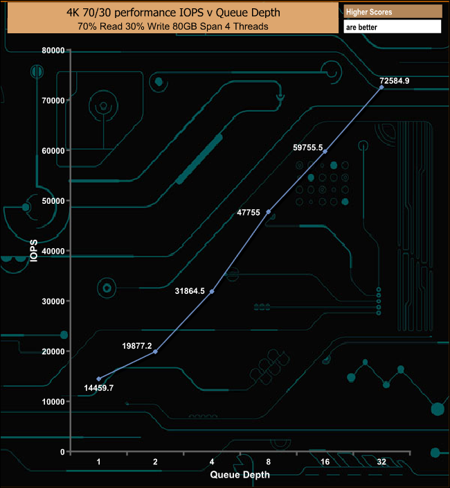Click the x-axis label for queue depth 8

(x=269, y=462)
